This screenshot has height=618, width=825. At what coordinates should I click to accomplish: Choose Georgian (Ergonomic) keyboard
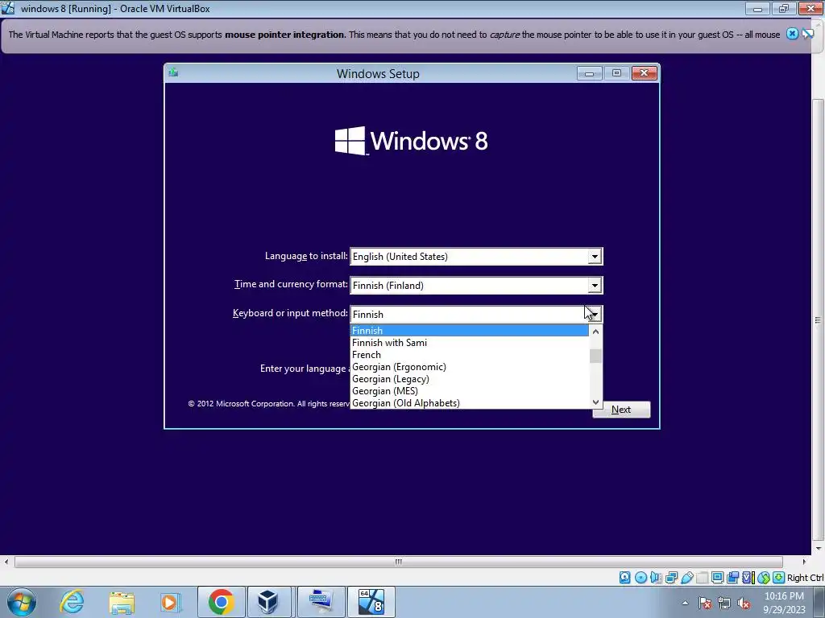pos(470,367)
